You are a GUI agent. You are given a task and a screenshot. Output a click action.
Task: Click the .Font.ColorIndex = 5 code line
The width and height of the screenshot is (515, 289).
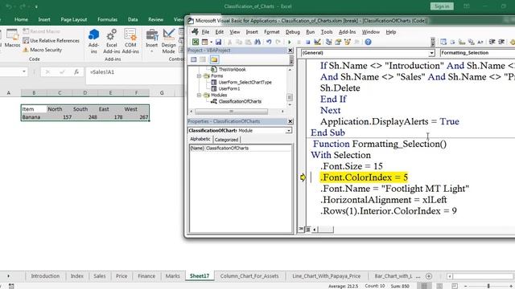tap(364, 177)
